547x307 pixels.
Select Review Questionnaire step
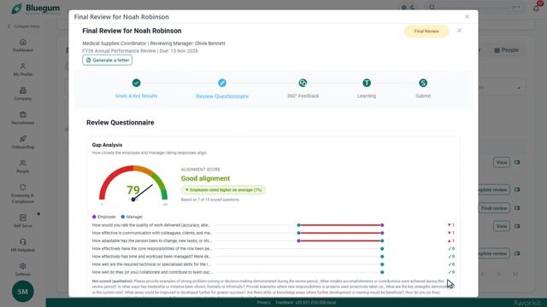[x=222, y=89]
